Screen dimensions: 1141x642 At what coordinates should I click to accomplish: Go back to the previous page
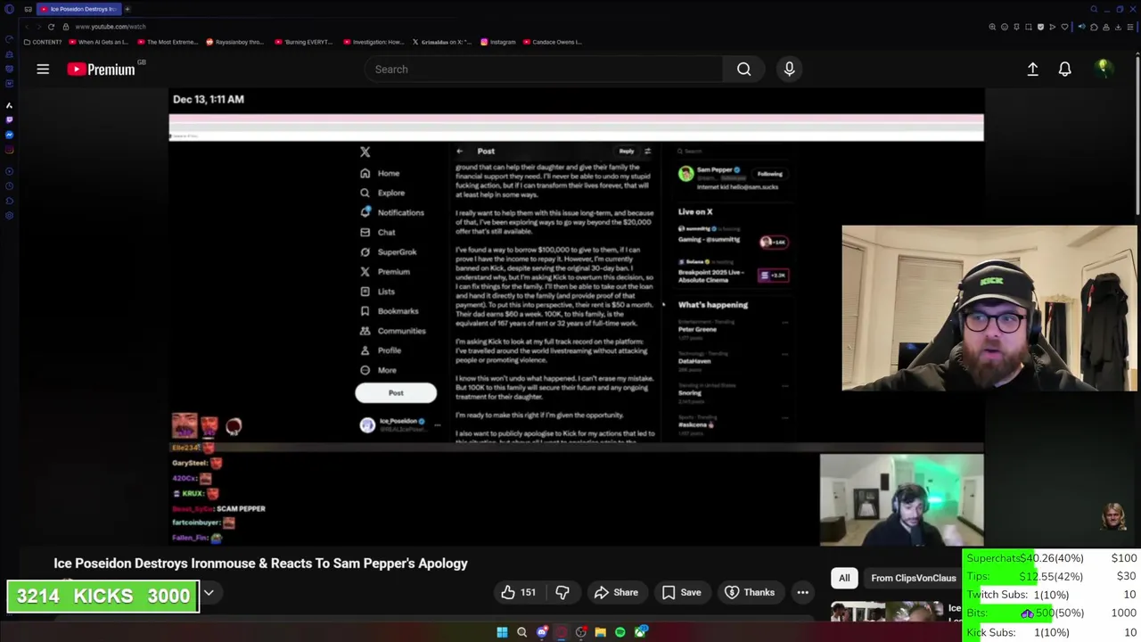[x=27, y=27]
